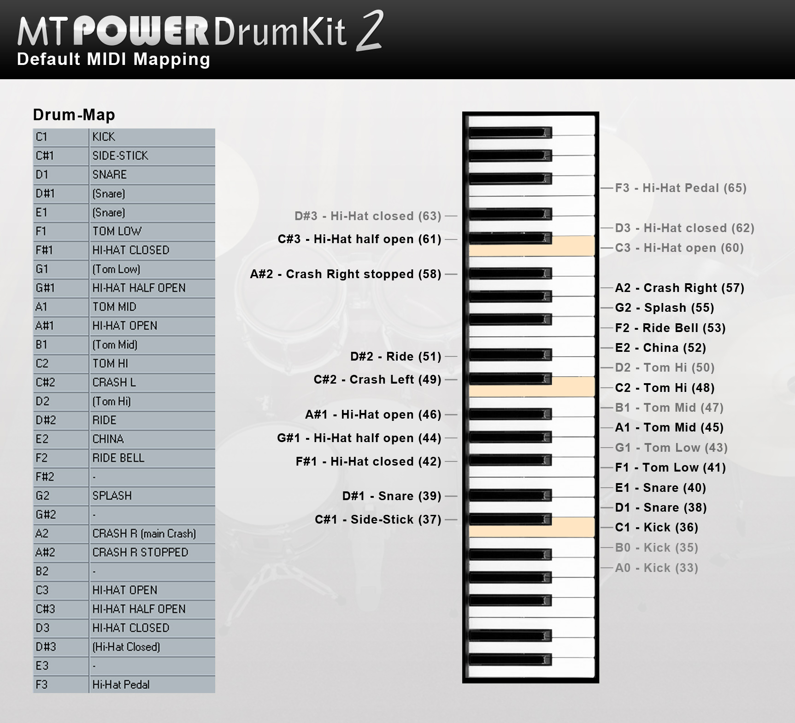The width and height of the screenshot is (795, 723).
Task: Select the 'D1 - Snare (38)' label
Action: click(661, 507)
